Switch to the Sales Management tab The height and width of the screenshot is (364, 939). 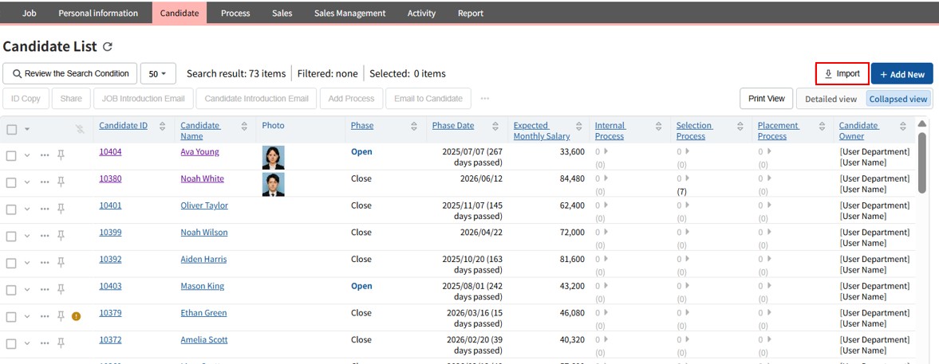(x=349, y=13)
